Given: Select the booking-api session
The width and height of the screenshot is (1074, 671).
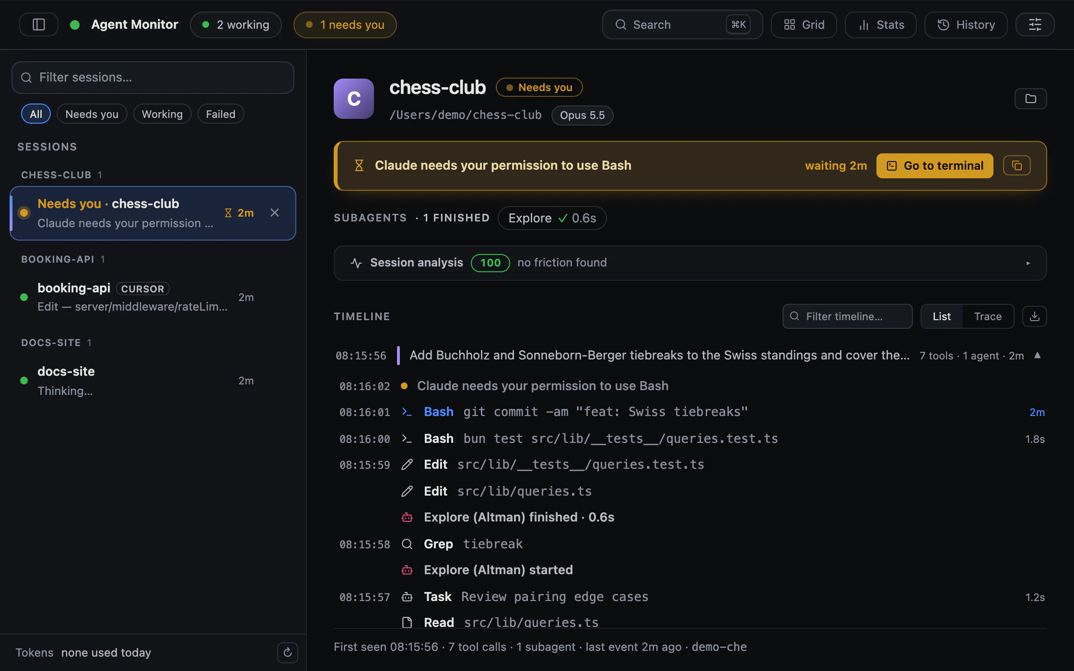Looking at the screenshot, I should pyautogui.click(x=153, y=297).
